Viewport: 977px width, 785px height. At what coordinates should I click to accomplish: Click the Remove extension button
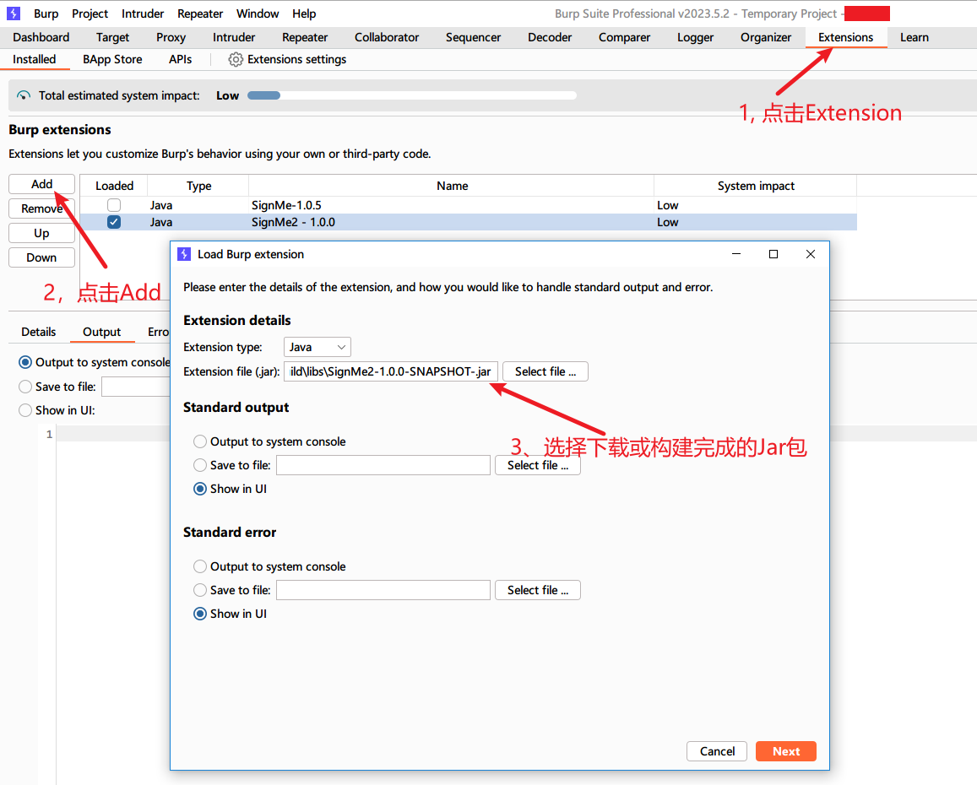pos(41,208)
